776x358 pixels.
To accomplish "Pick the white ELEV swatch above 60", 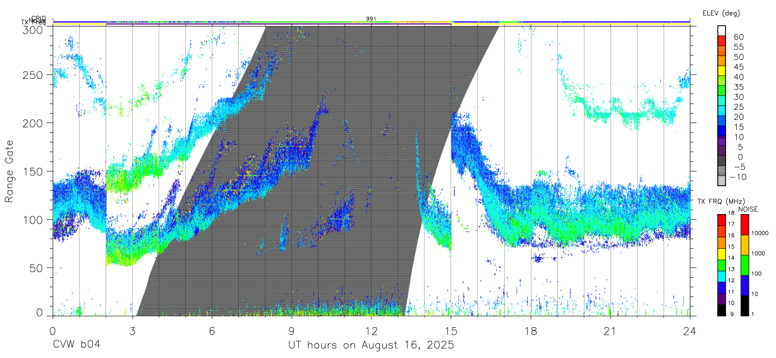I will tap(722, 31).
